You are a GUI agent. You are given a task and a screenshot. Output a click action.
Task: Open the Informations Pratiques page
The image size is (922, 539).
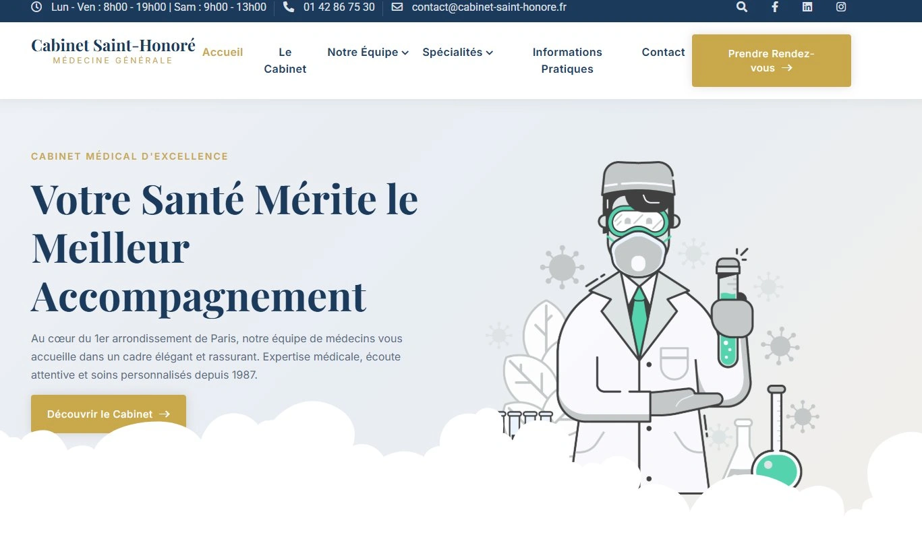pos(567,61)
